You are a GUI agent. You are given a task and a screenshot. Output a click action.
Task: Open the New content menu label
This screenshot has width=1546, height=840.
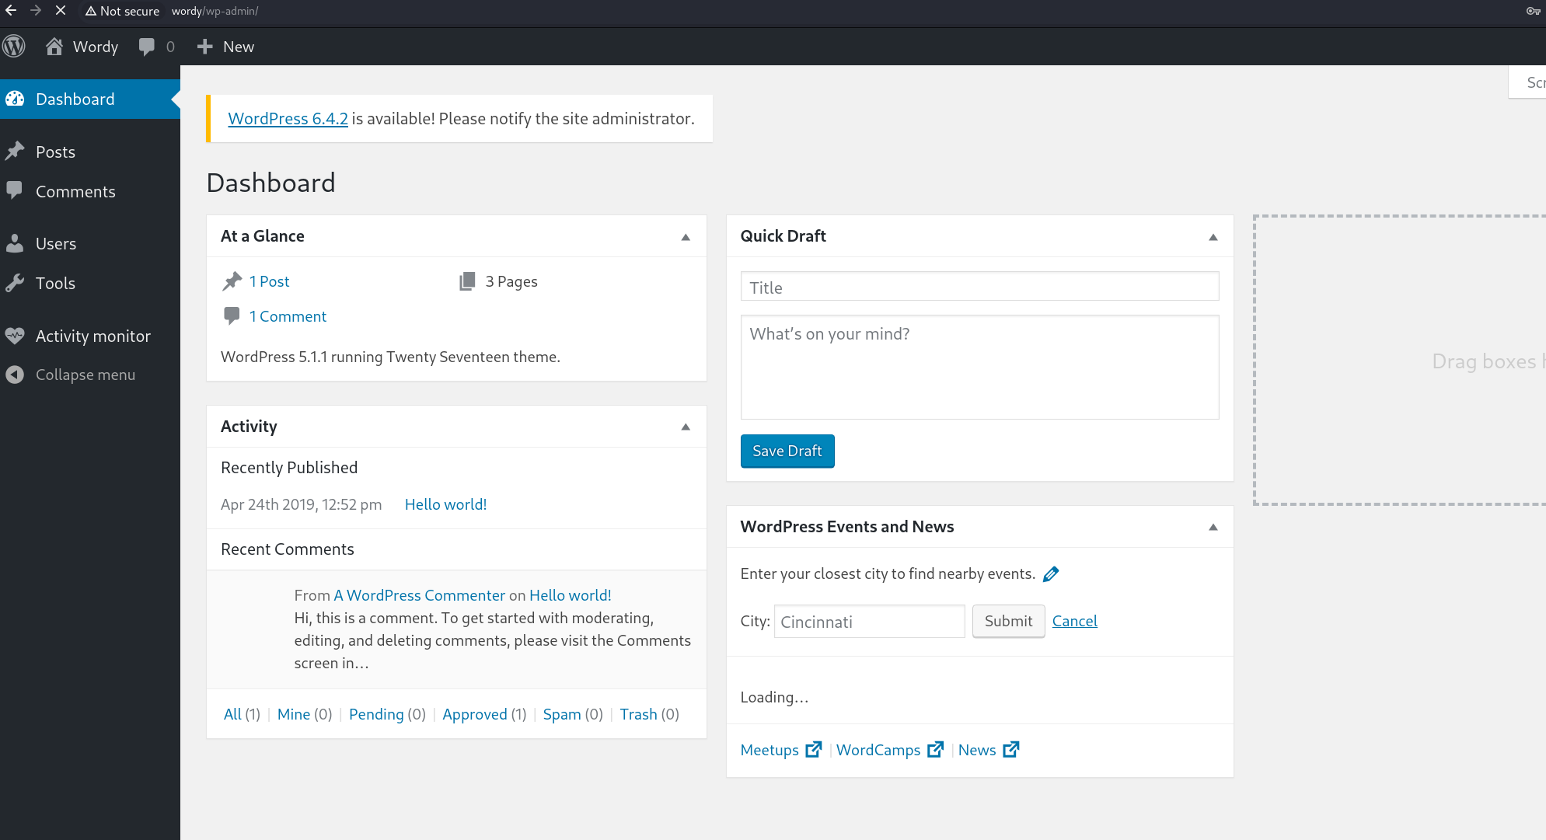pos(239,47)
